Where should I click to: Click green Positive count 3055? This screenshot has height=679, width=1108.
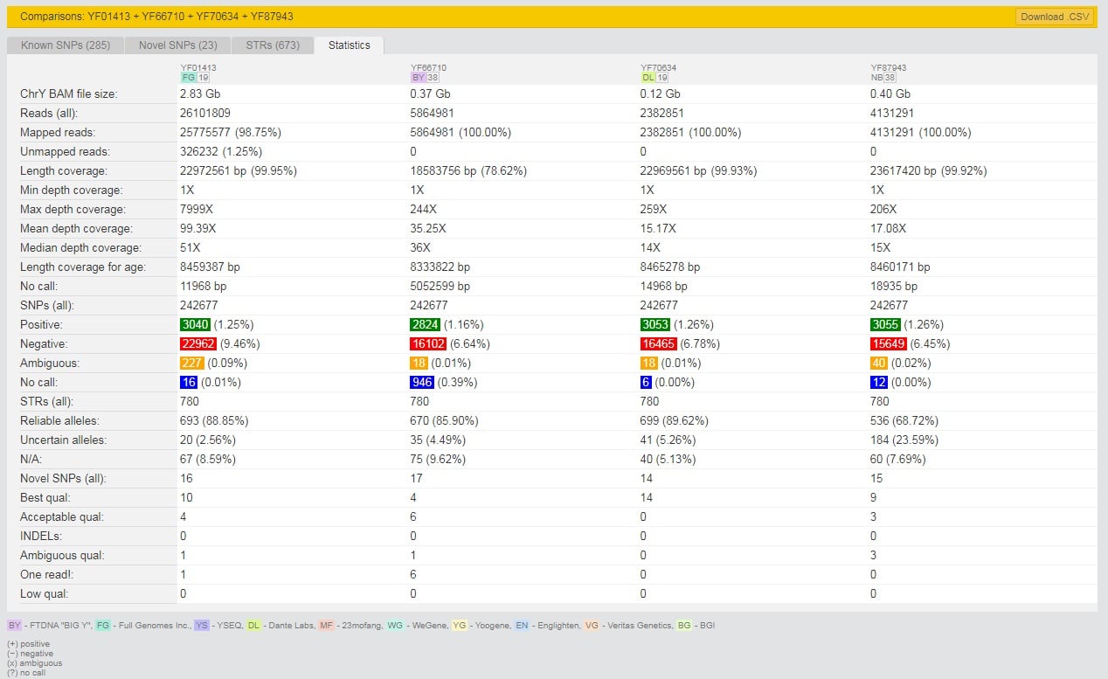(x=885, y=325)
